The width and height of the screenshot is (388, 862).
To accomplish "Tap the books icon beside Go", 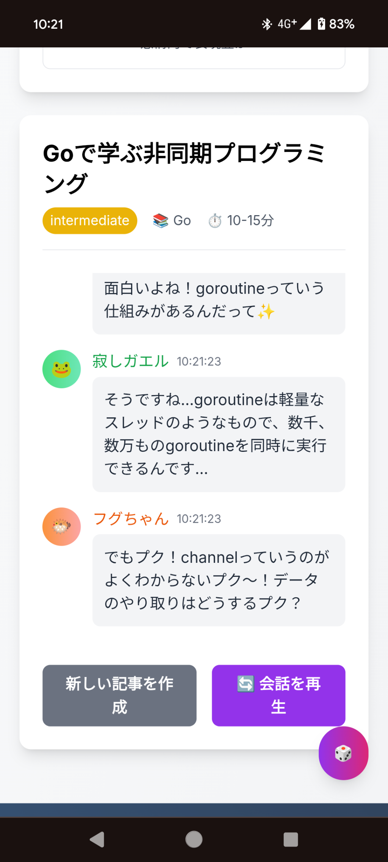I will (161, 220).
